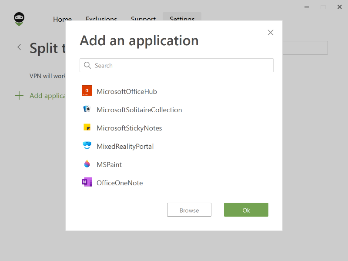Click the Add application link

pyautogui.click(x=47, y=96)
